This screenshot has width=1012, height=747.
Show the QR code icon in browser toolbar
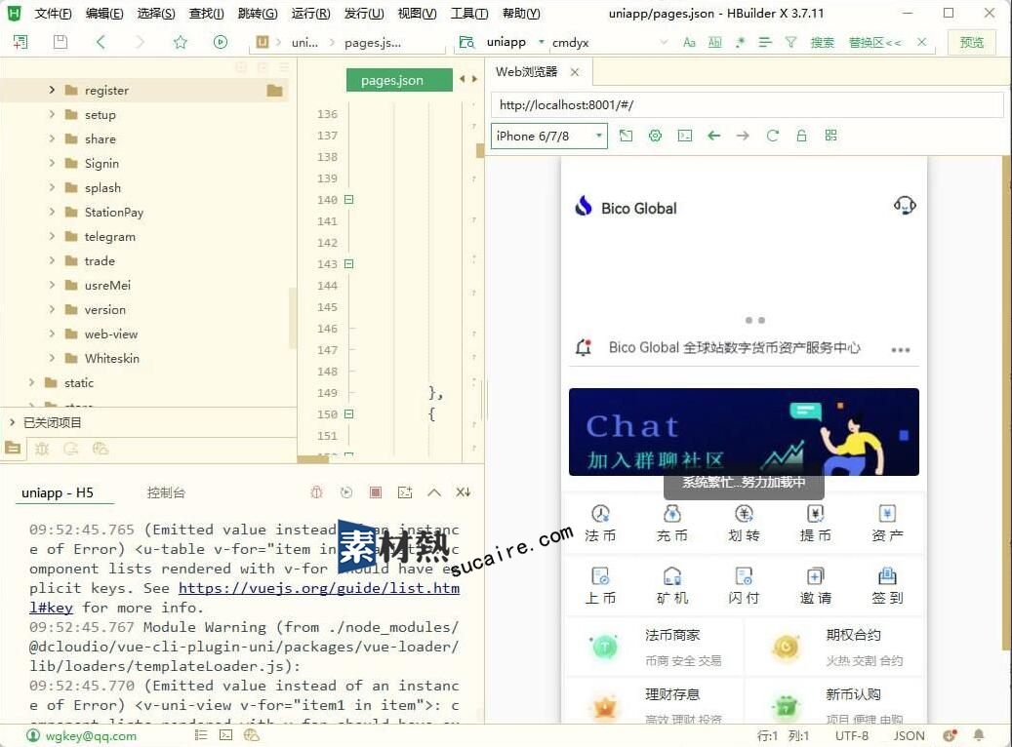830,136
